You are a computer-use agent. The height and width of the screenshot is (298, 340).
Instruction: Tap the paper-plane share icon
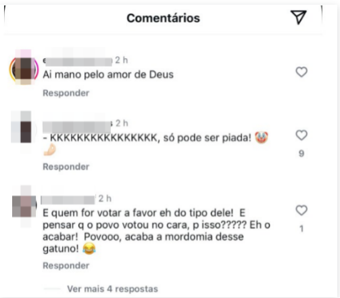coord(298,17)
